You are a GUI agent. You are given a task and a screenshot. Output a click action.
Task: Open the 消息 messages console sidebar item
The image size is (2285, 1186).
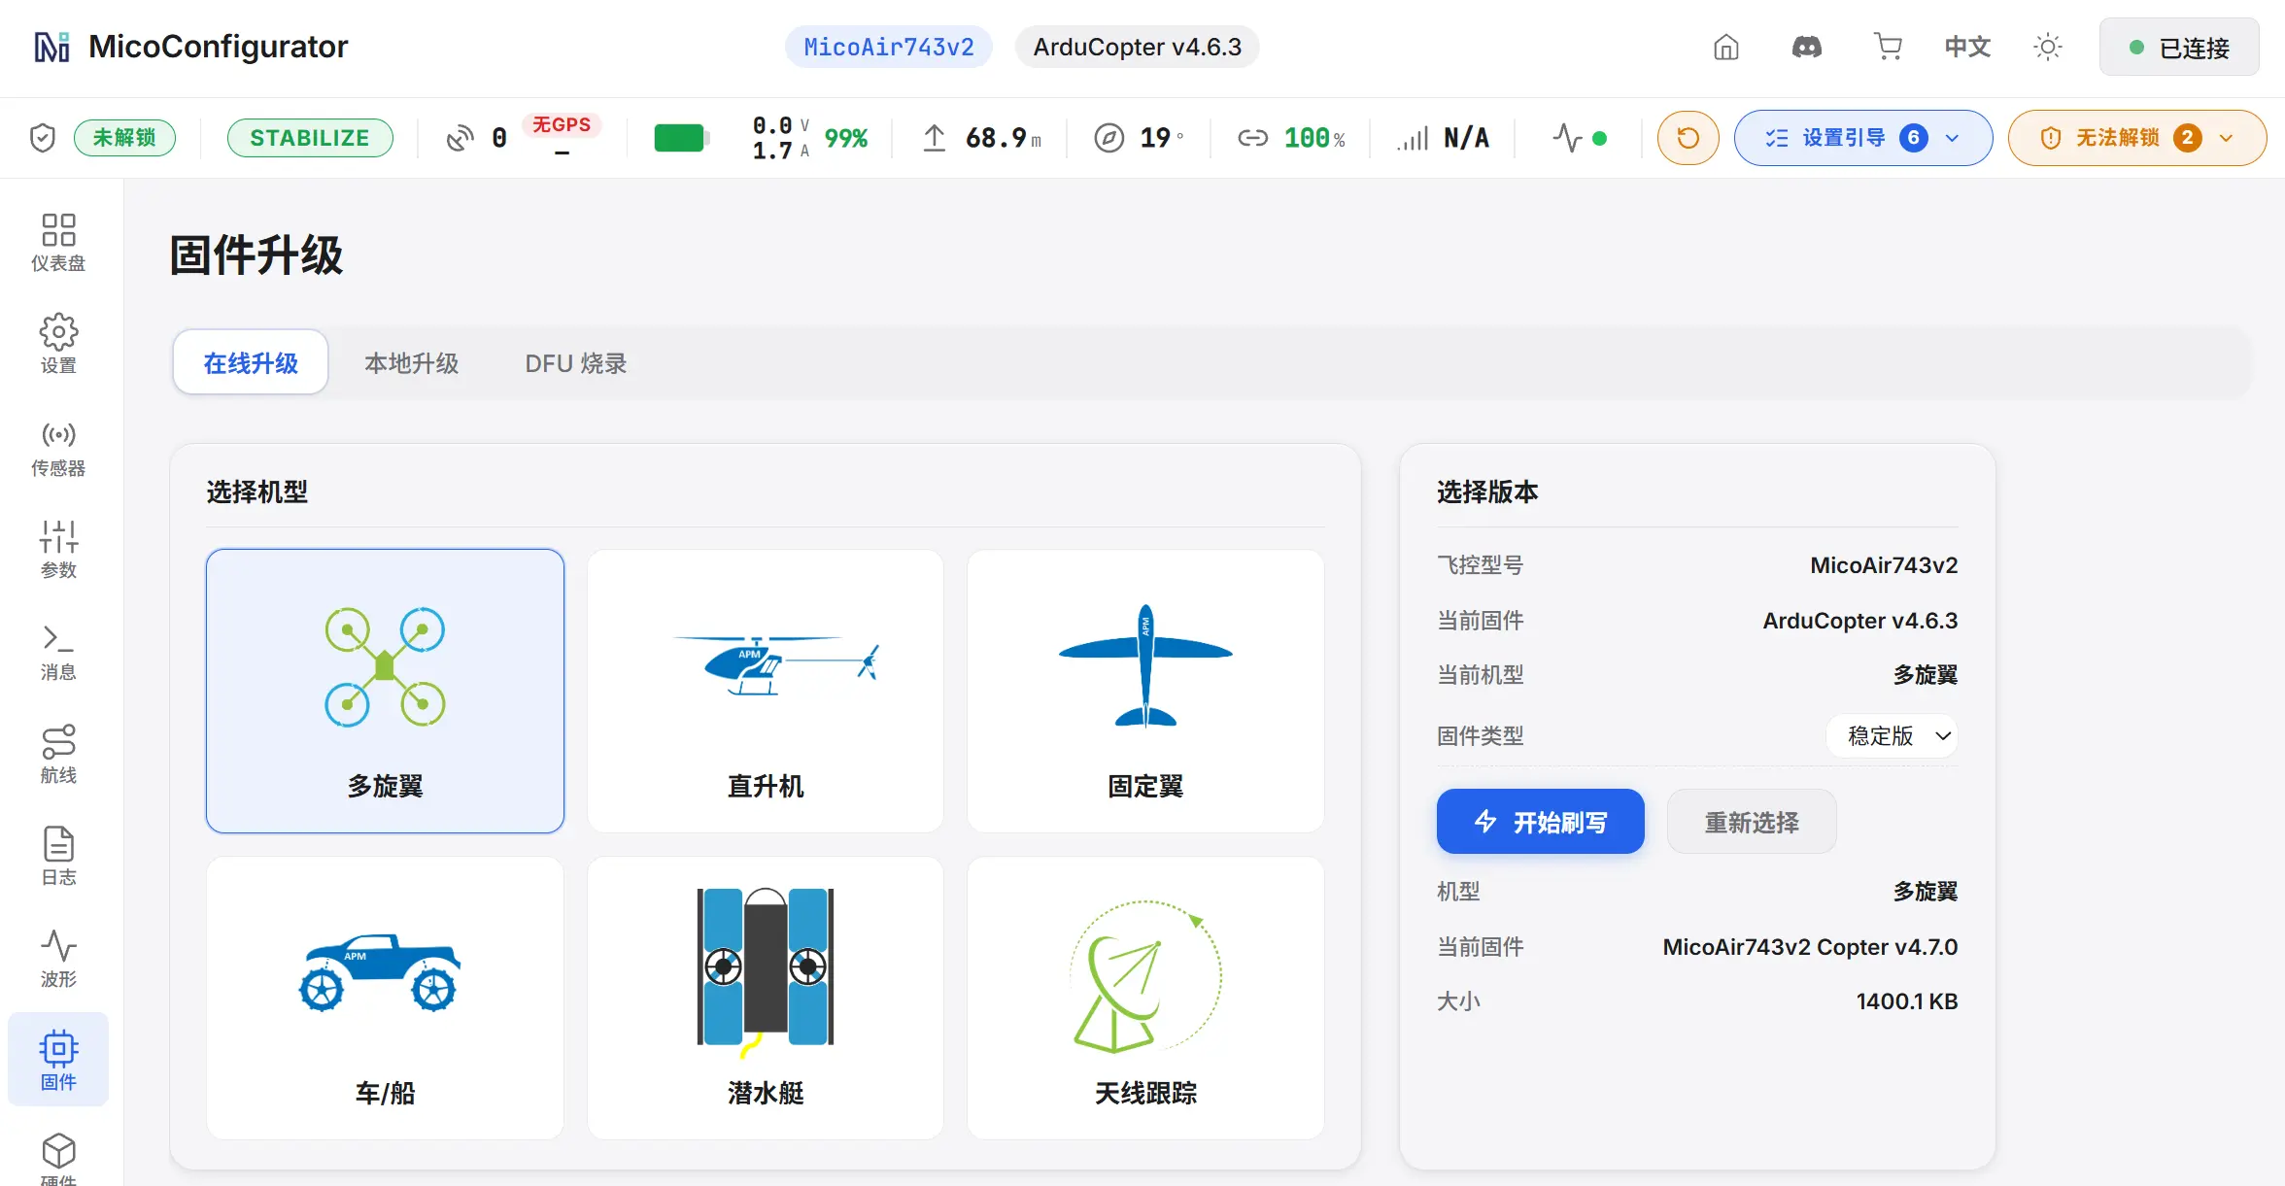click(58, 652)
